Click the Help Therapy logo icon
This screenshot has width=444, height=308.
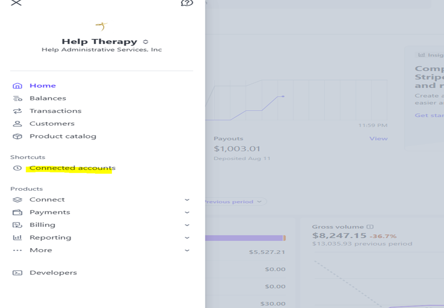coord(101,26)
